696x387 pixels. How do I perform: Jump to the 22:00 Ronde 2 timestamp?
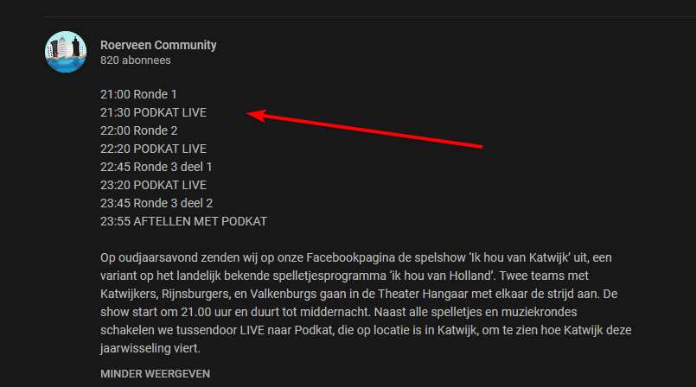pyautogui.click(x=139, y=130)
